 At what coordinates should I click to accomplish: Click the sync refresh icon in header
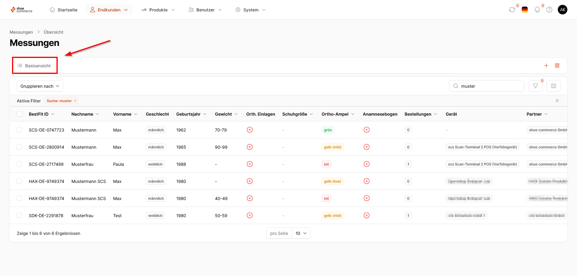(x=512, y=10)
